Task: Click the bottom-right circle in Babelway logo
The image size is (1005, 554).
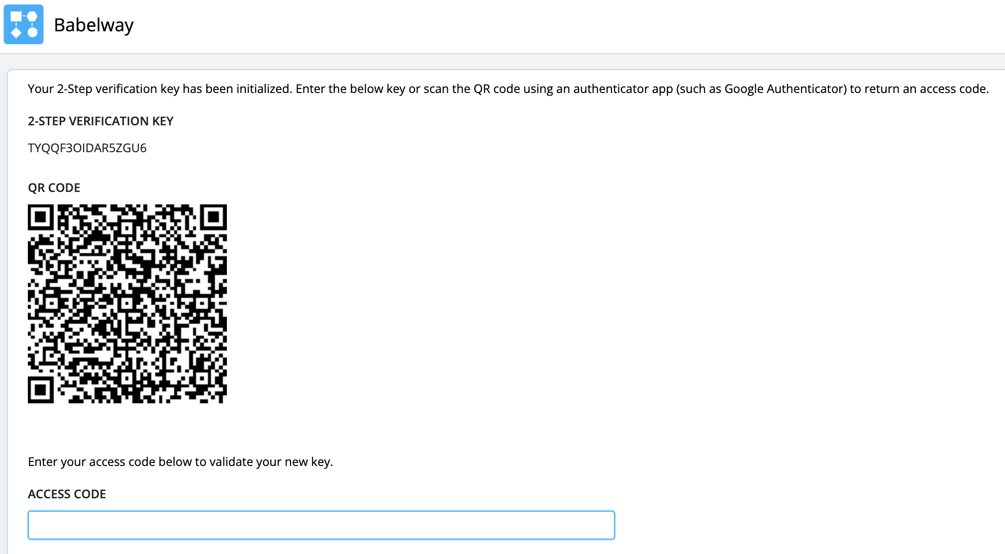Action: coord(32,33)
